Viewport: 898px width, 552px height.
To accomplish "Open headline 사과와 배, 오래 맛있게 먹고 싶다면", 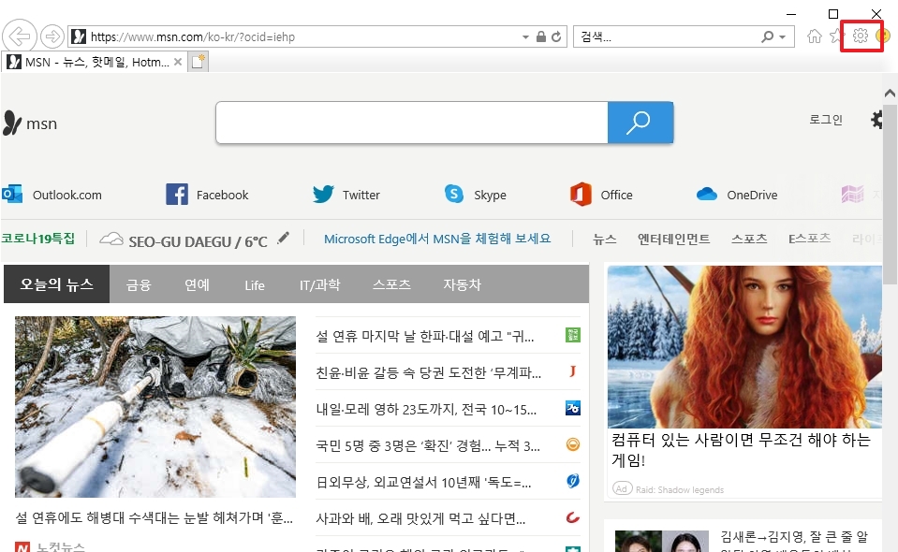I will tap(420, 519).
